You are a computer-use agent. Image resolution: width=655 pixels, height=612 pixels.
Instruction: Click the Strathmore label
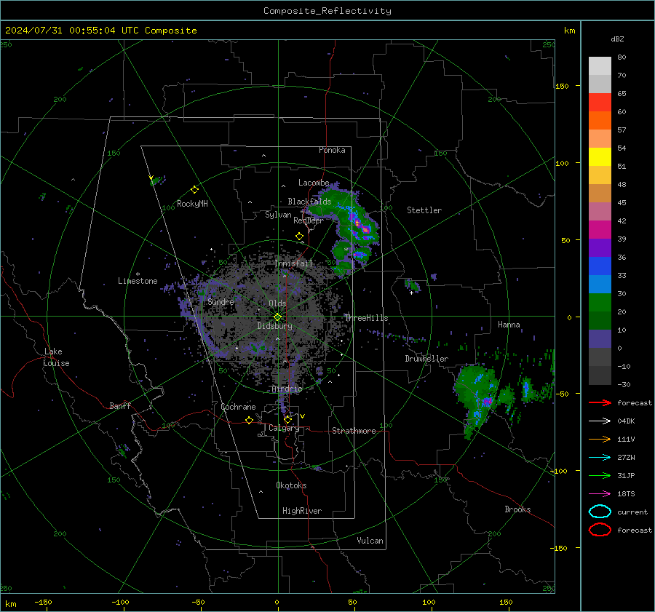click(354, 431)
